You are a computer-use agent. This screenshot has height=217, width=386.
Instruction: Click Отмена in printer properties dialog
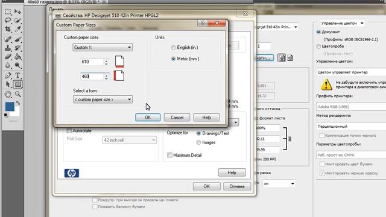(x=237, y=186)
